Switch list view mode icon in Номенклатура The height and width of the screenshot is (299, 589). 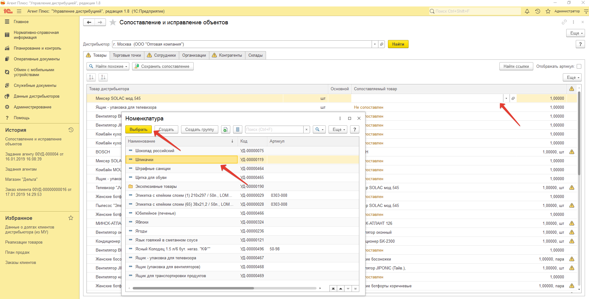click(x=237, y=129)
